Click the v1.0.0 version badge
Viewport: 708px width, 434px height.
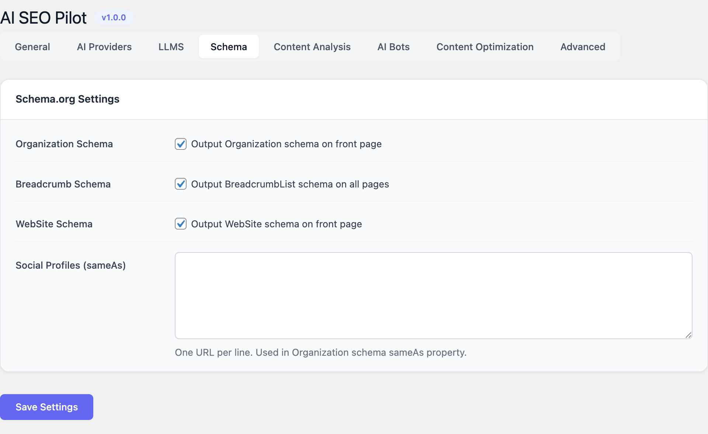[x=114, y=18]
